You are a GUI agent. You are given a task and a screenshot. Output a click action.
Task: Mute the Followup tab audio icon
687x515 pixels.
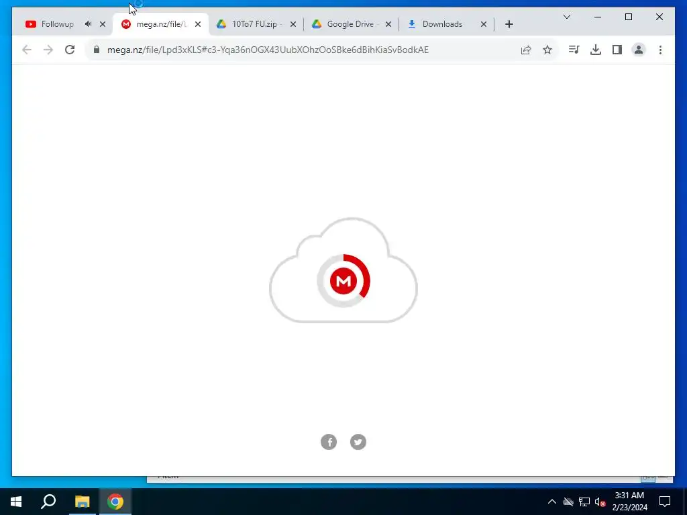(x=88, y=24)
